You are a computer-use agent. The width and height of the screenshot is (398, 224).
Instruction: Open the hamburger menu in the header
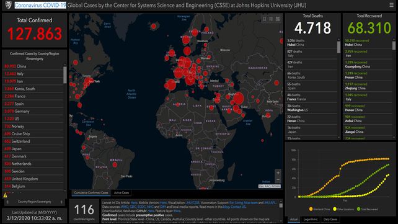pos(391,5)
